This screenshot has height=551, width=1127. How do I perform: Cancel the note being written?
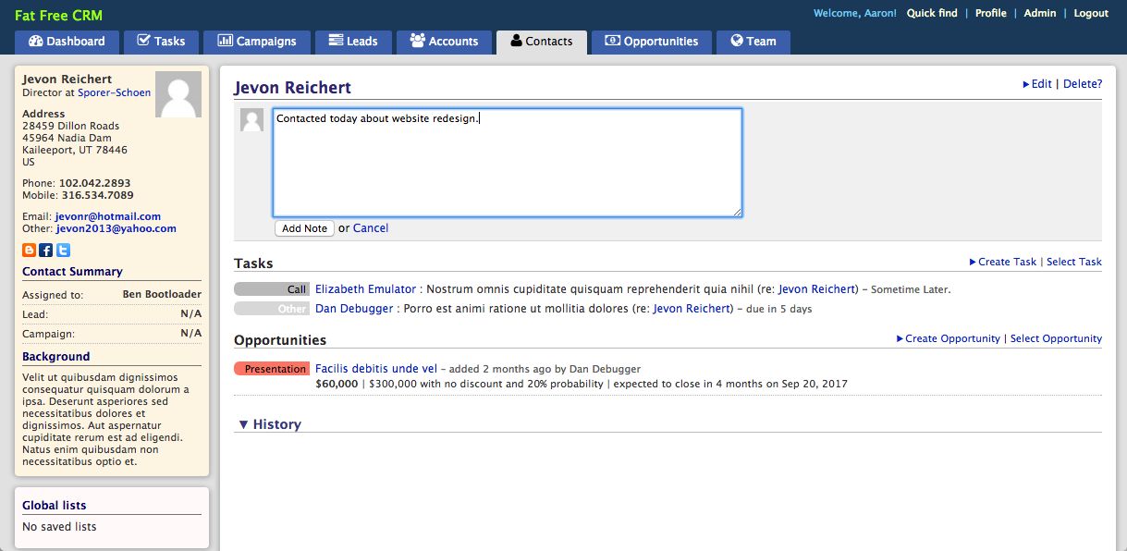[x=371, y=228]
